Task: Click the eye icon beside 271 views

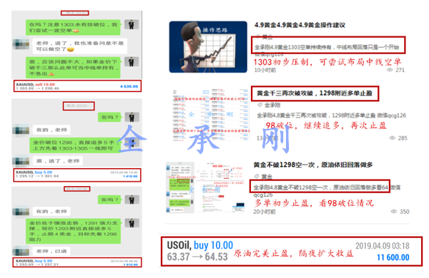Action: [390, 70]
